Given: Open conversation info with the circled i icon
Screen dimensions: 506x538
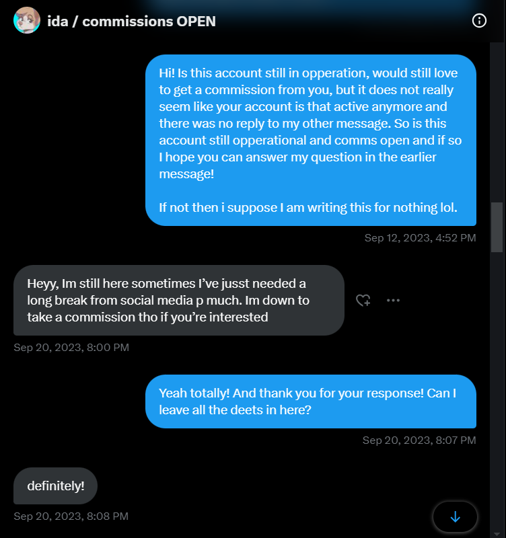Looking at the screenshot, I should click(x=479, y=21).
